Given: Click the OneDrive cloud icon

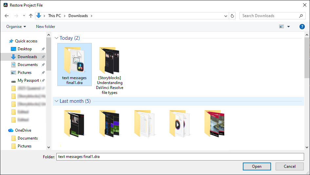Looking at the screenshot, I should click(x=11, y=130).
